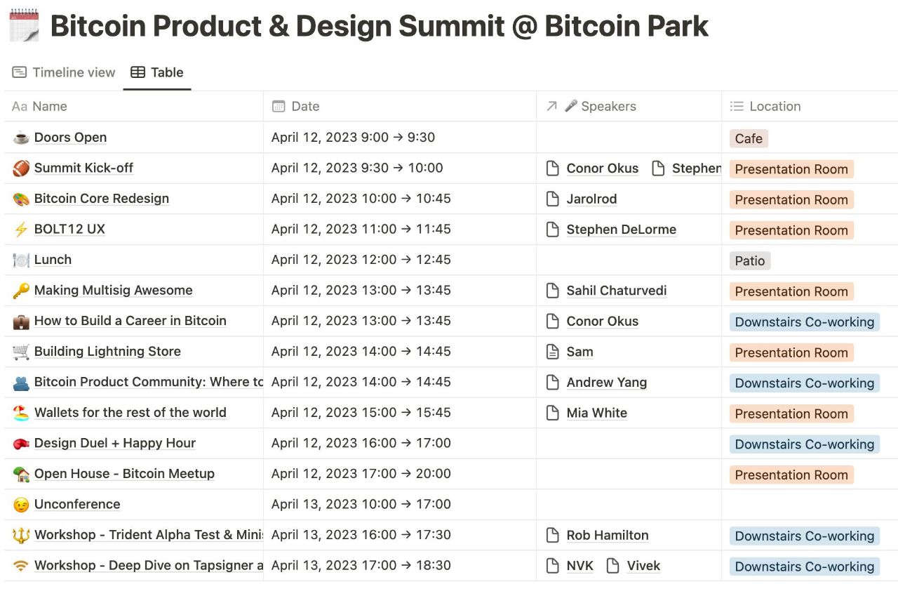
Task: Switch to Timeline view tab
Action: click(64, 72)
